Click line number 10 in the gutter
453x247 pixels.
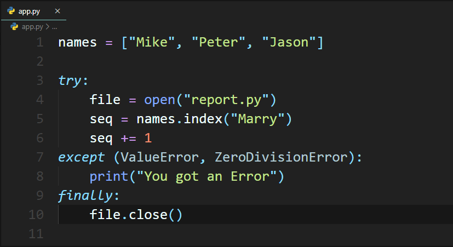36,215
